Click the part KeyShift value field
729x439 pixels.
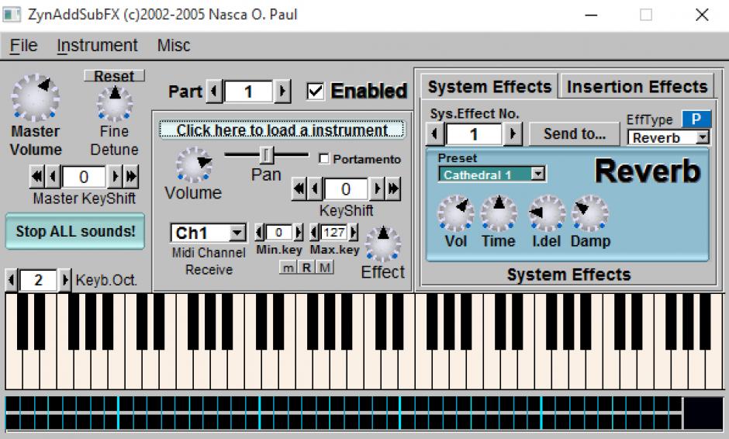pyautogui.click(x=346, y=189)
